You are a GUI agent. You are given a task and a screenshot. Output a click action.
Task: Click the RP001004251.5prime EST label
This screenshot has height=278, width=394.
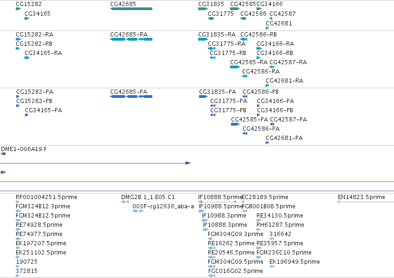[46, 197]
